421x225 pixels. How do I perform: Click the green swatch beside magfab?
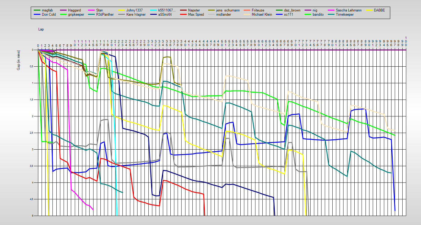[x=37, y=11]
